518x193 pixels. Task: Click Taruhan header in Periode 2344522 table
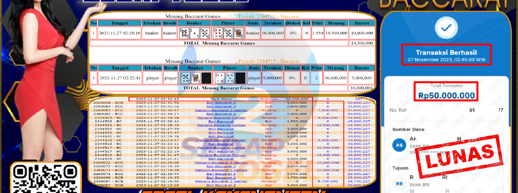(273, 23)
